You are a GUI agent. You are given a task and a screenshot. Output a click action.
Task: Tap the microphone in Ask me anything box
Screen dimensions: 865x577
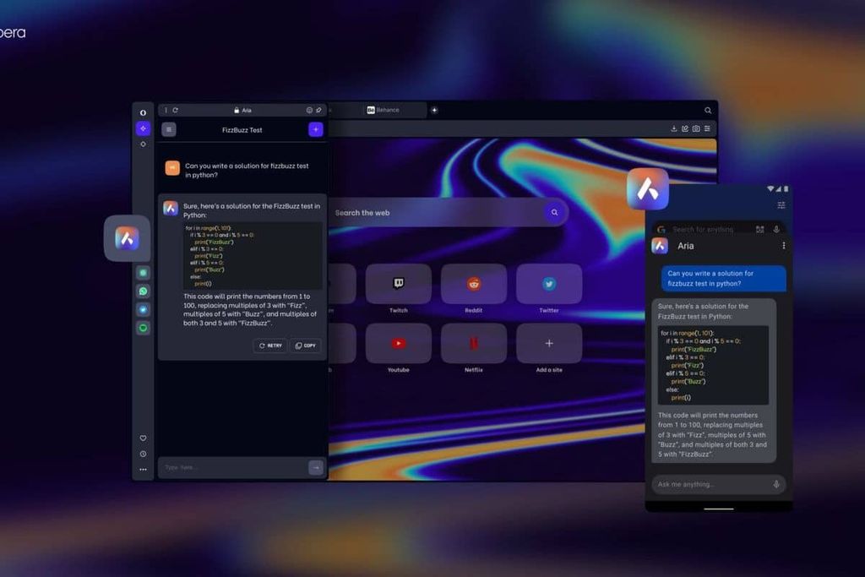(x=775, y=484)
